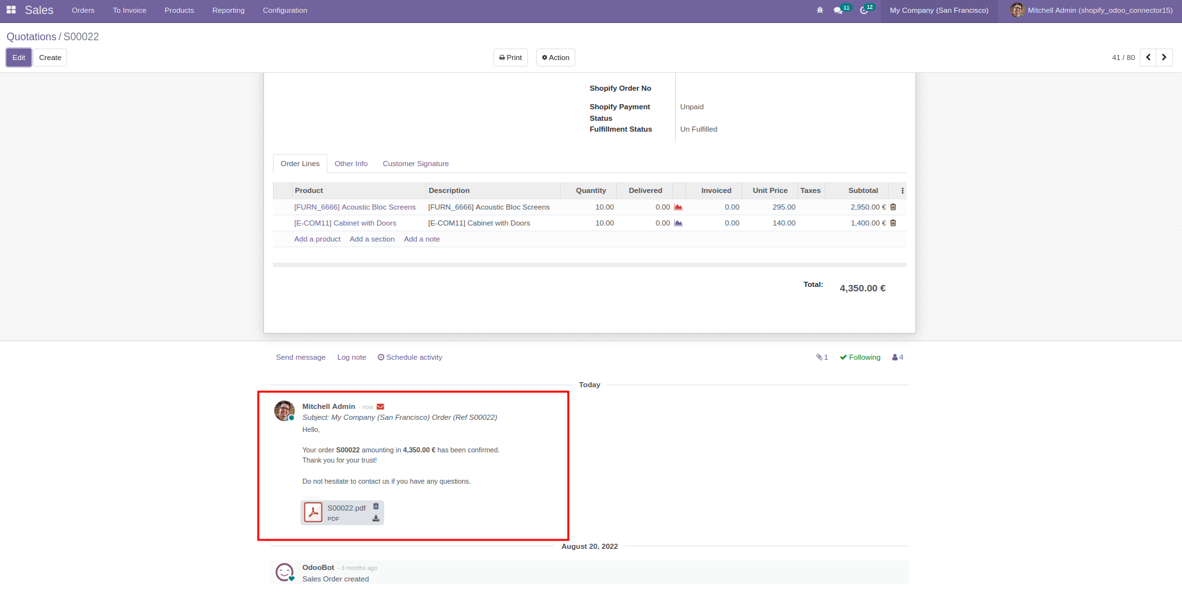Screen dimensions: 1182x607
Task: Download the S00022.pdf attachment
Action: [376, 518]
